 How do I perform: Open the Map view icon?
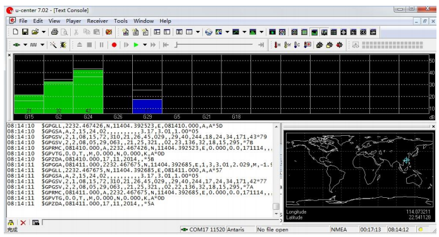pos(219,32)
